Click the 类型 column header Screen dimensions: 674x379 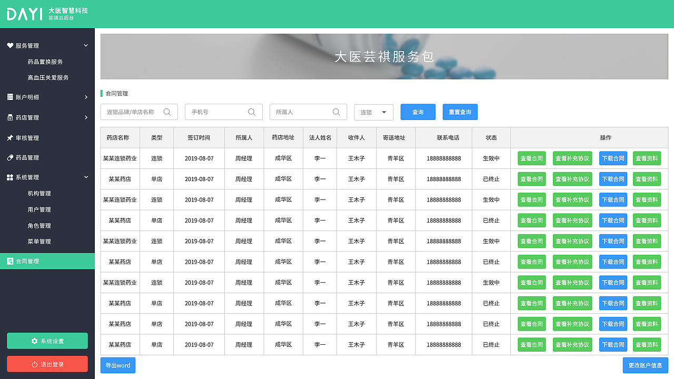point(156,137)
